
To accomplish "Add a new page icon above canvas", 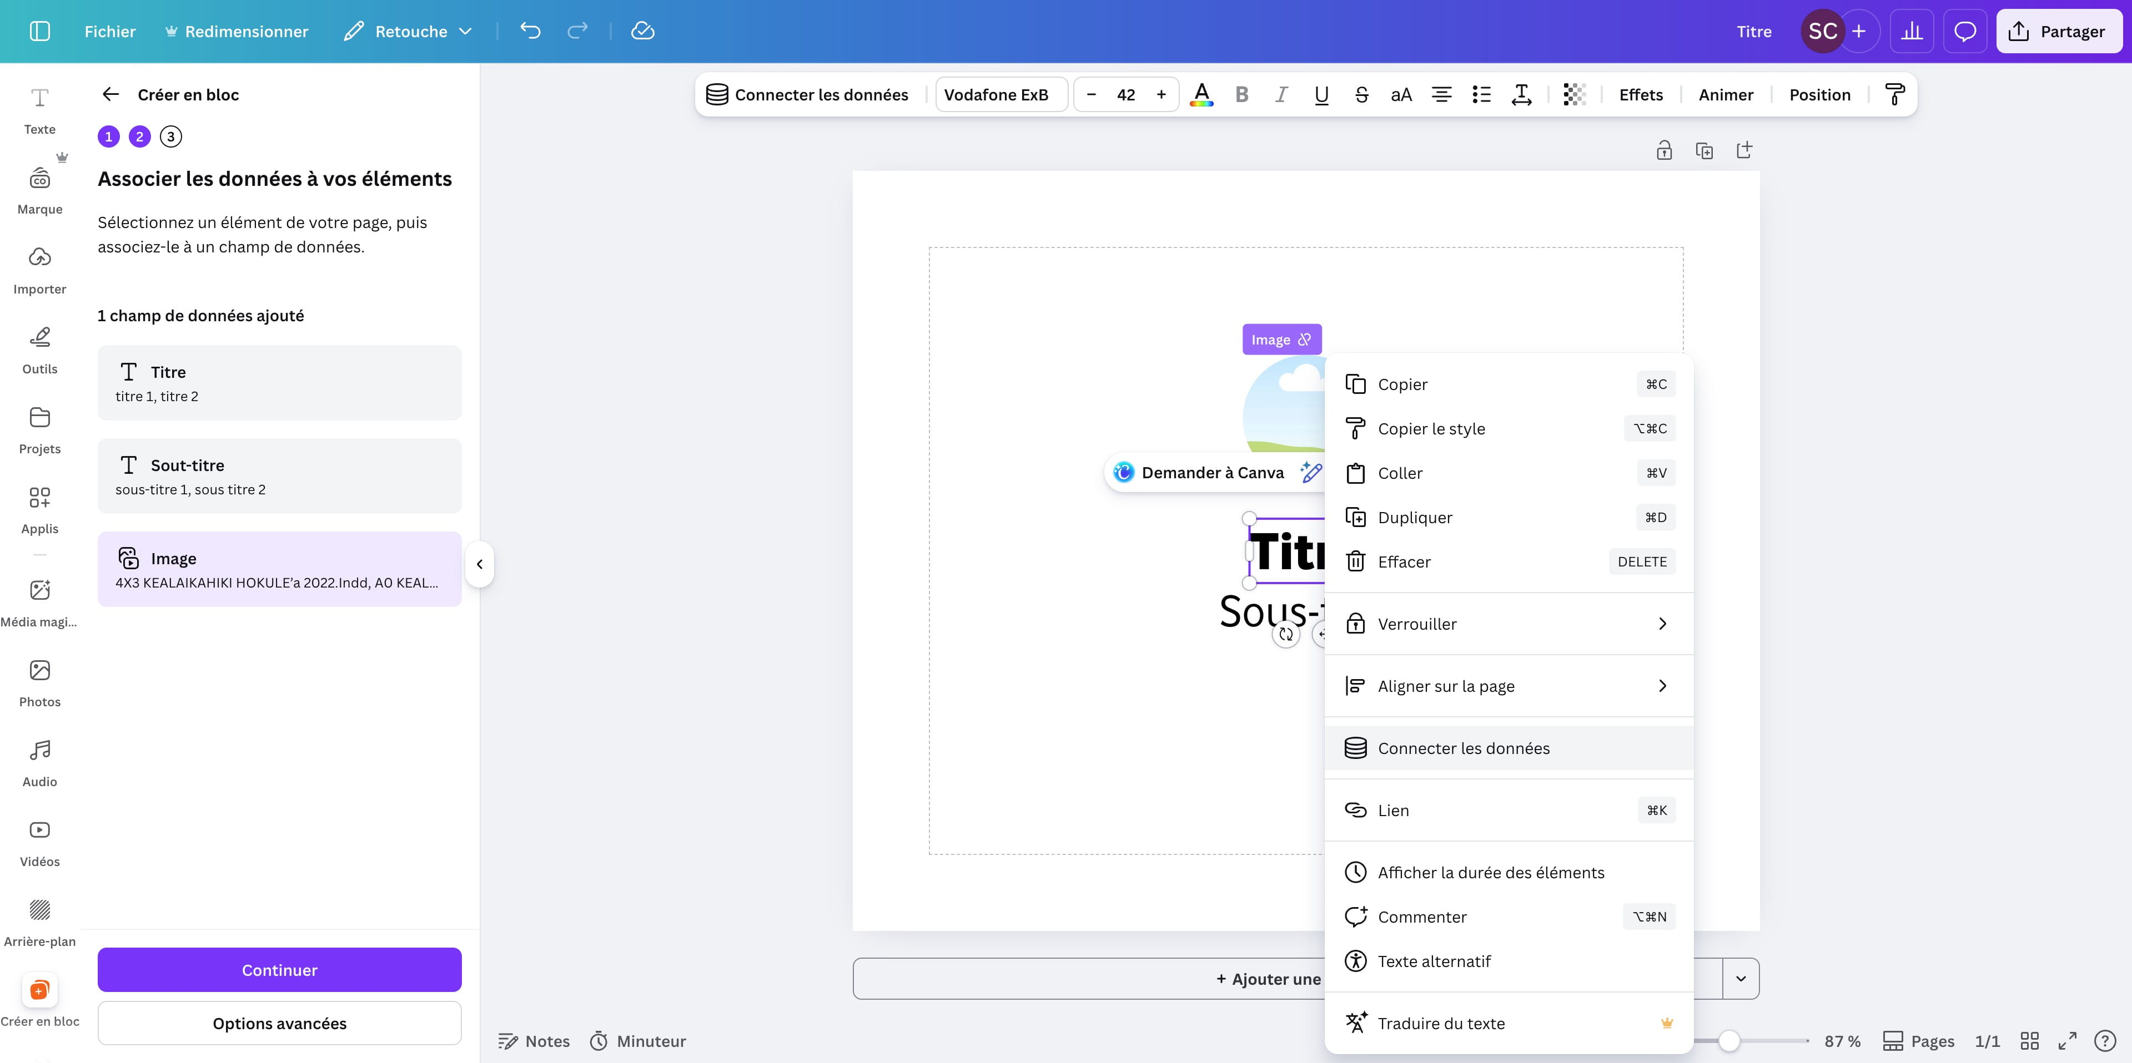I will coord(1744,150).
